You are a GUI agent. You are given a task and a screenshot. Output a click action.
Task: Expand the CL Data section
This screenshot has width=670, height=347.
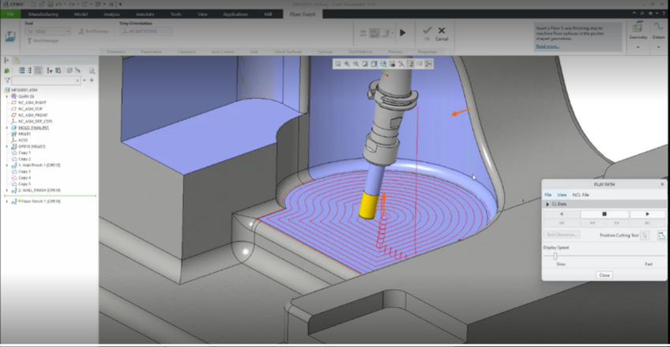(x=547, y=203)
